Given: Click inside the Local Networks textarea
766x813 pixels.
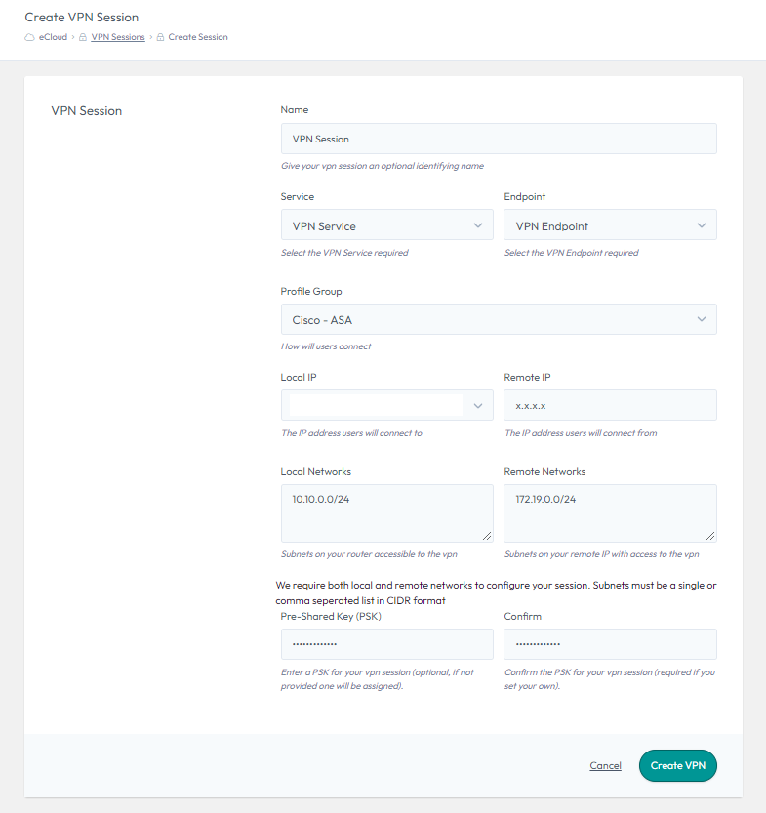Looking at the screenshot, I should point(386,513).
